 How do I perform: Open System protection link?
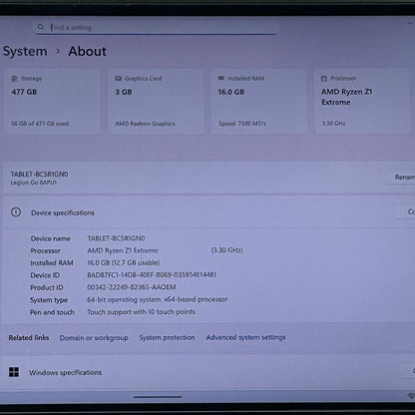point(167,337)
